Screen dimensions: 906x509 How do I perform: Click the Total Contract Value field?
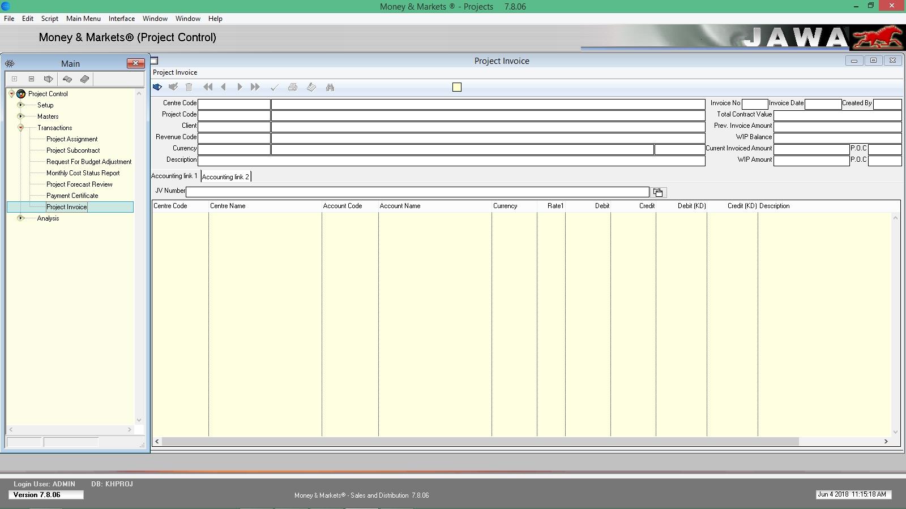point(837,115)
